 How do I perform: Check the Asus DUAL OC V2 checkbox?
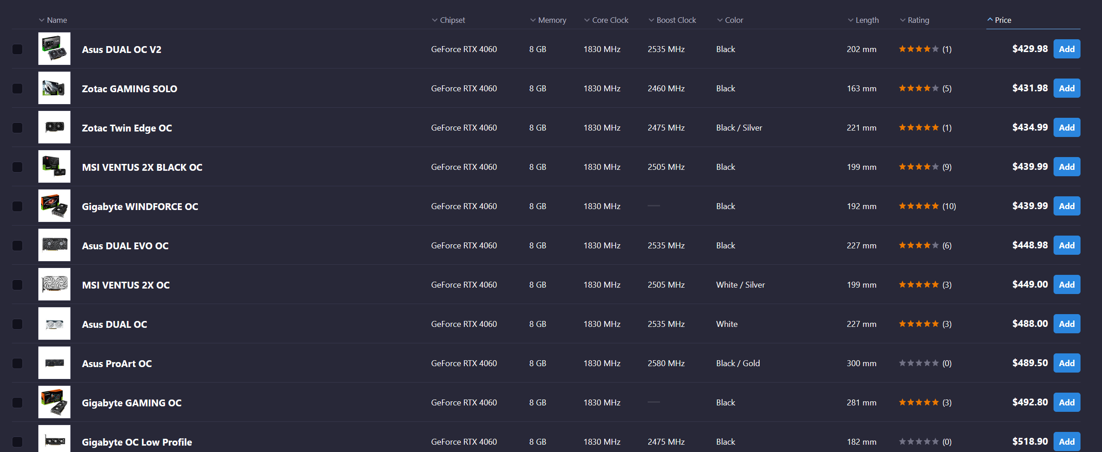[17, 49]
